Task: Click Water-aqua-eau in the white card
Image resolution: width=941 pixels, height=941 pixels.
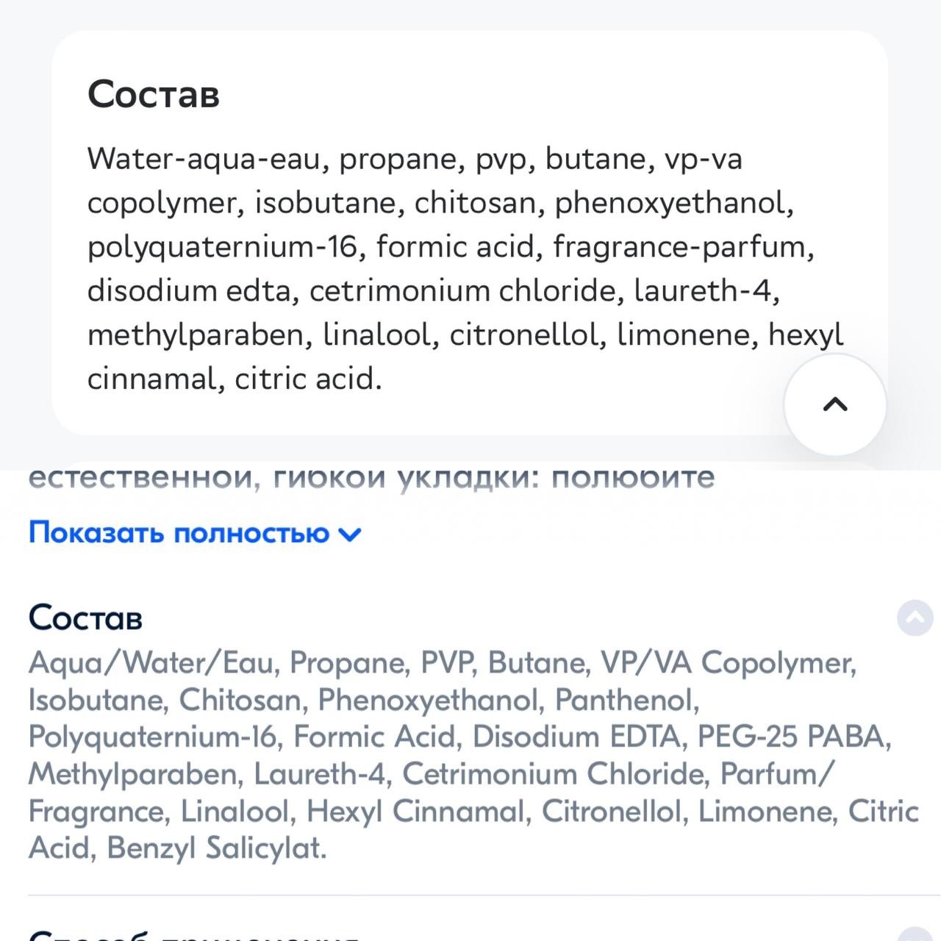Action: [208, 160]
